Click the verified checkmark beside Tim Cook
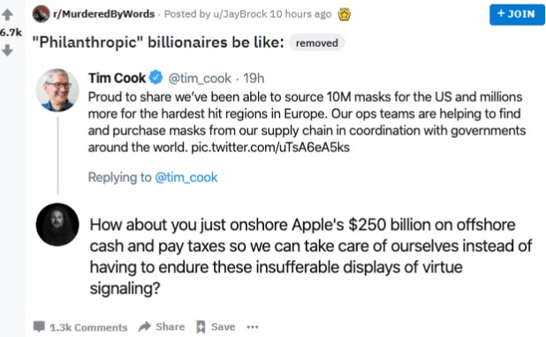 pos(155,77)
